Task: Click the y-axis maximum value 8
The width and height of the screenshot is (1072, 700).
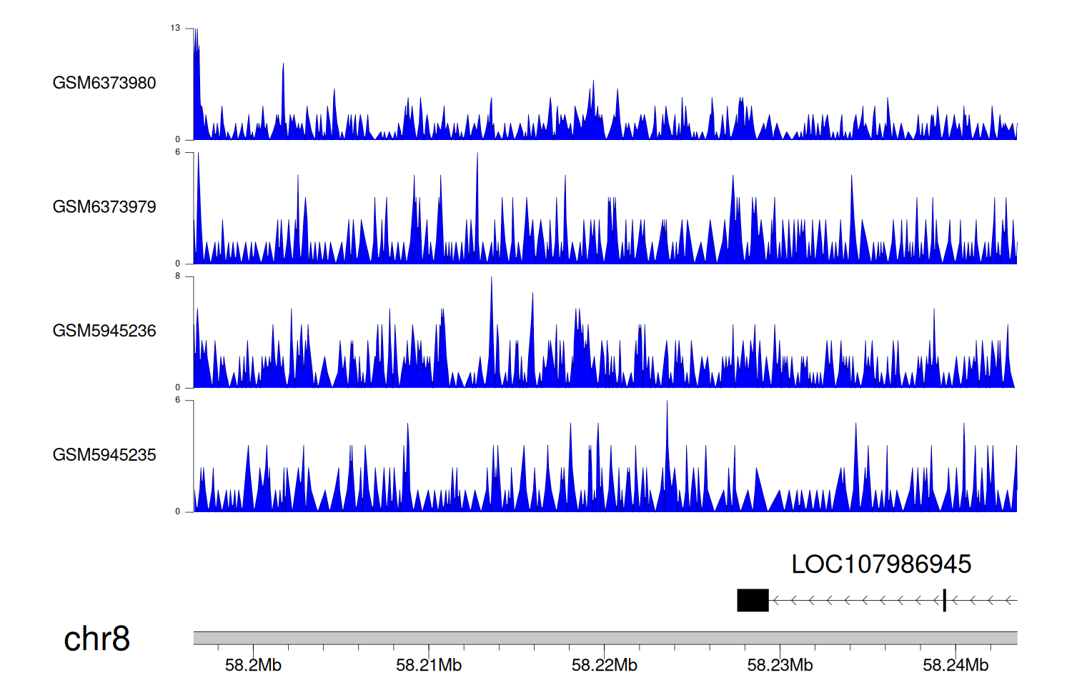Action: (x=178, y=276)
